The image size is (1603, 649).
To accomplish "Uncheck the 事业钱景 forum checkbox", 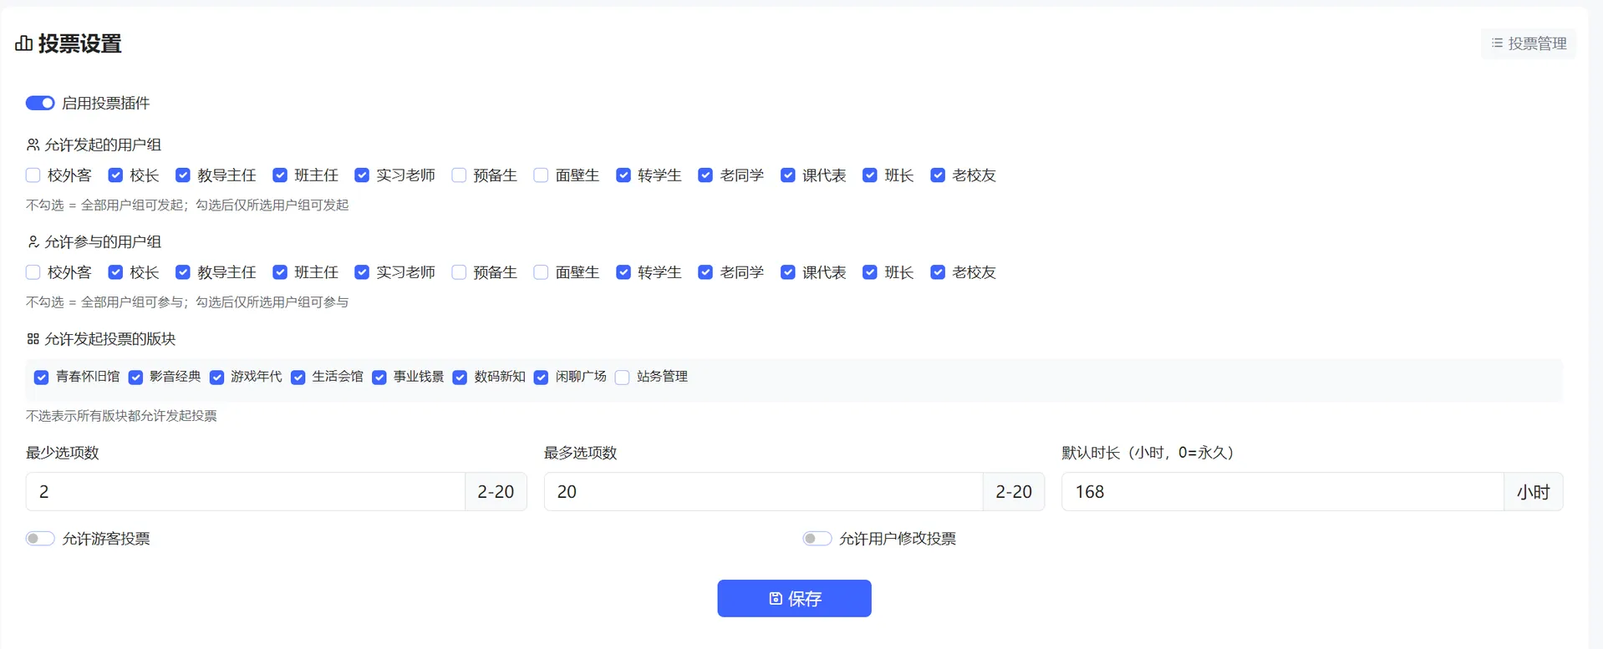I will (379, 378).
